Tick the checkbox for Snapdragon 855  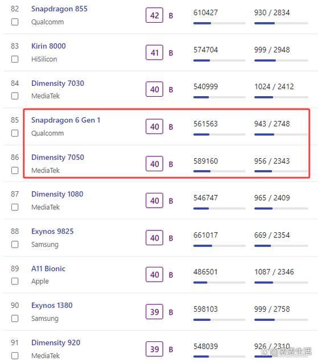(x=15, y=22)
